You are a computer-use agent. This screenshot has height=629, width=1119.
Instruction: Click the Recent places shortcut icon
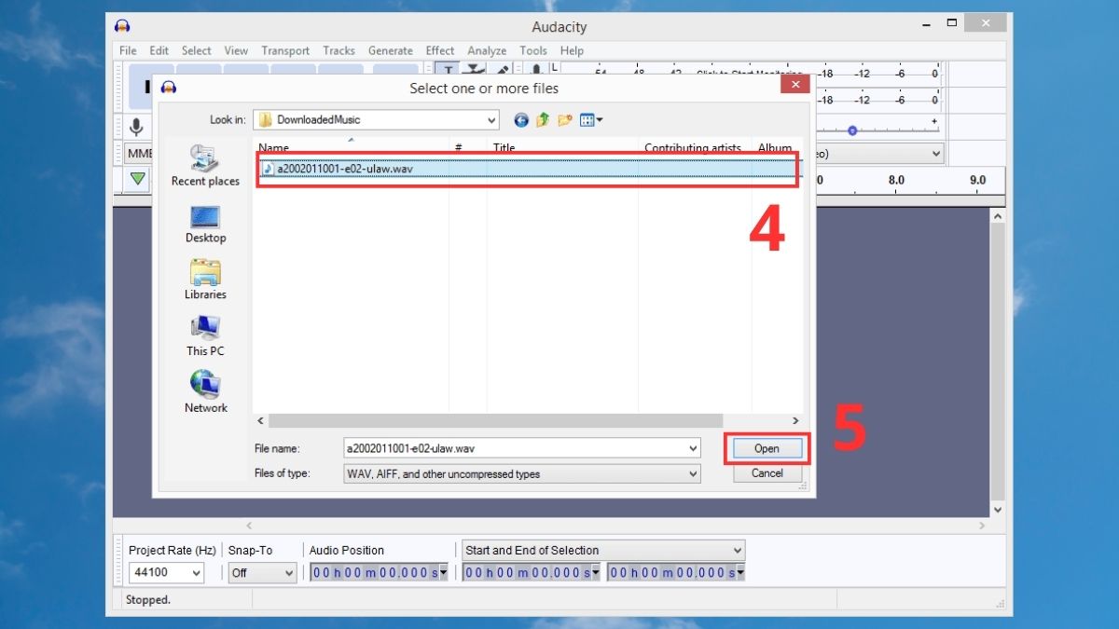[x=205, y=158]
